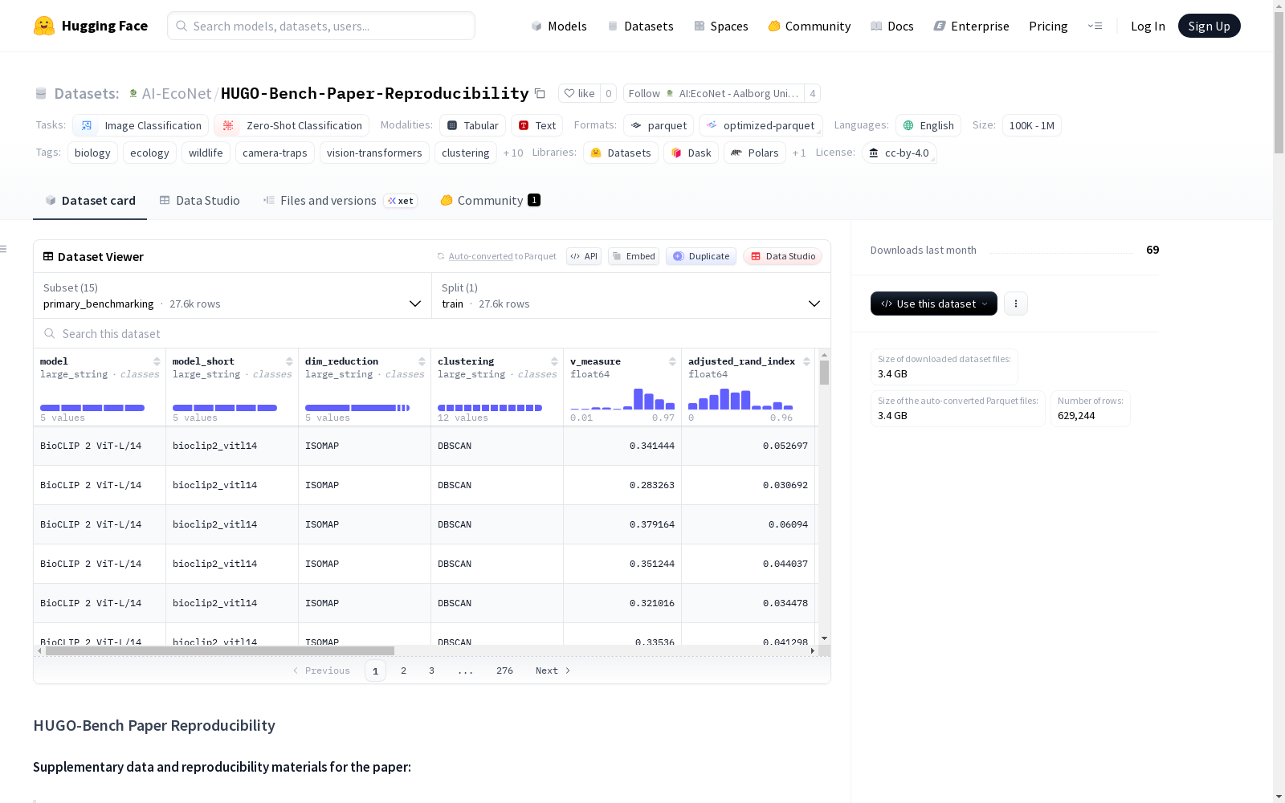
Task: Click the Log In link
Action: click(x=1148, y=26)
